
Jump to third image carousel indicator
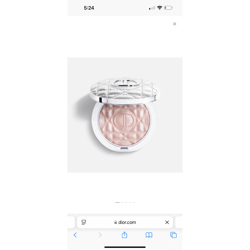click(x=126, y=202)
